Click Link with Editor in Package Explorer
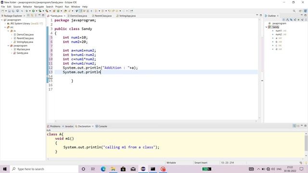This screenshot has width=308, height=173. [x=32, y=15]
